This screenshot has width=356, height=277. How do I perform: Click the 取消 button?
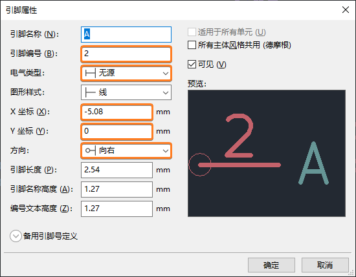[x=325, y=265]
